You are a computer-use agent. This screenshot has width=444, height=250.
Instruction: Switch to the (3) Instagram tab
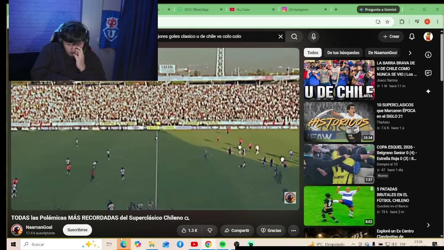point(304,9)
